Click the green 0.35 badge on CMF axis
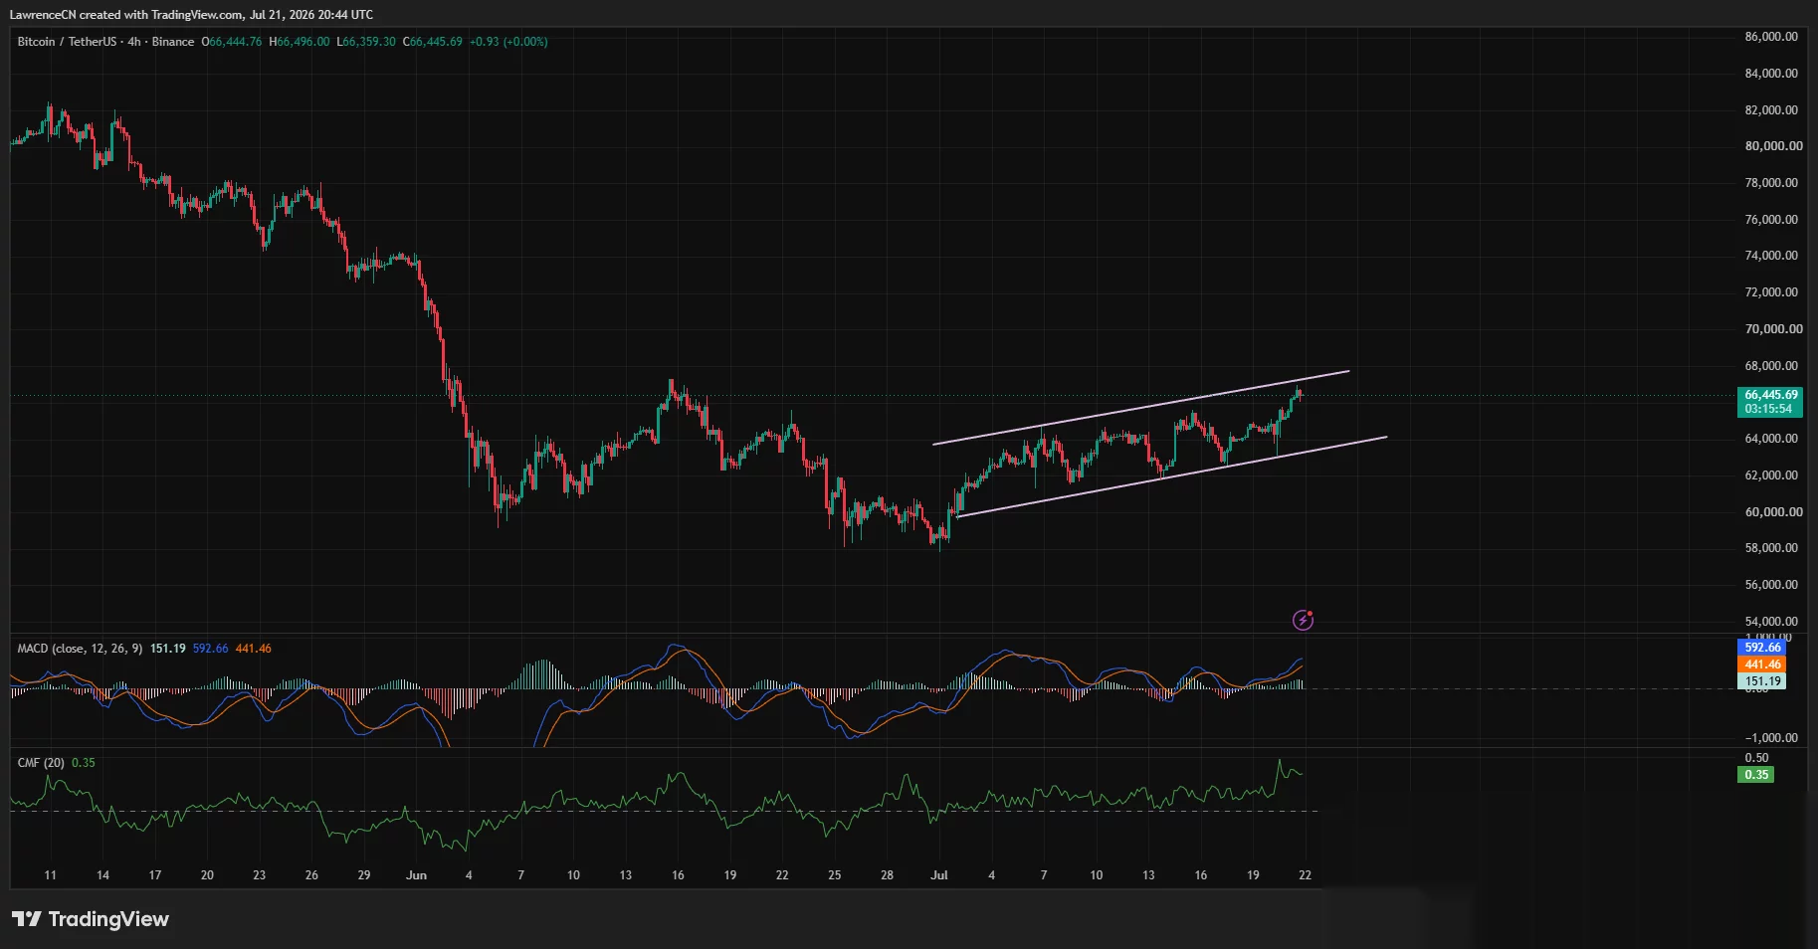The width and height of the screenshot is (1818, 949). [x=1756, y=775]
